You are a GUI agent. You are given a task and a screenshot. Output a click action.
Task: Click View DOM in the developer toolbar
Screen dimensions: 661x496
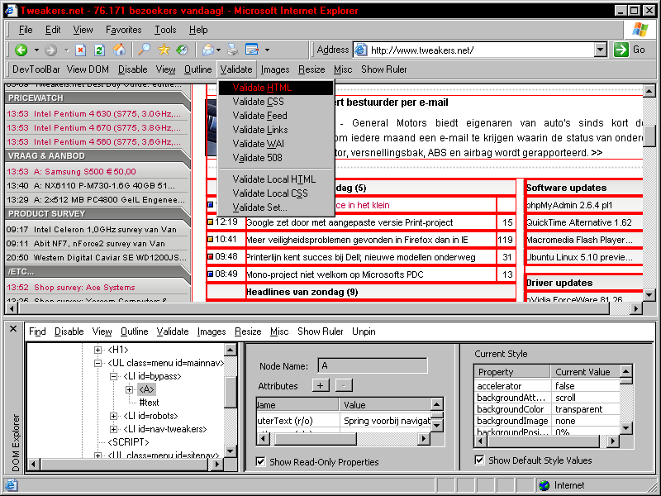click(88, 69)
